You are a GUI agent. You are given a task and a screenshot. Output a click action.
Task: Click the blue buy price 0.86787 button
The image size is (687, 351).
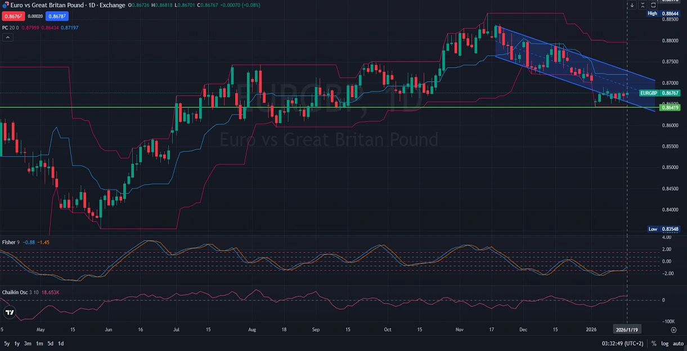[x=57, y=17]
